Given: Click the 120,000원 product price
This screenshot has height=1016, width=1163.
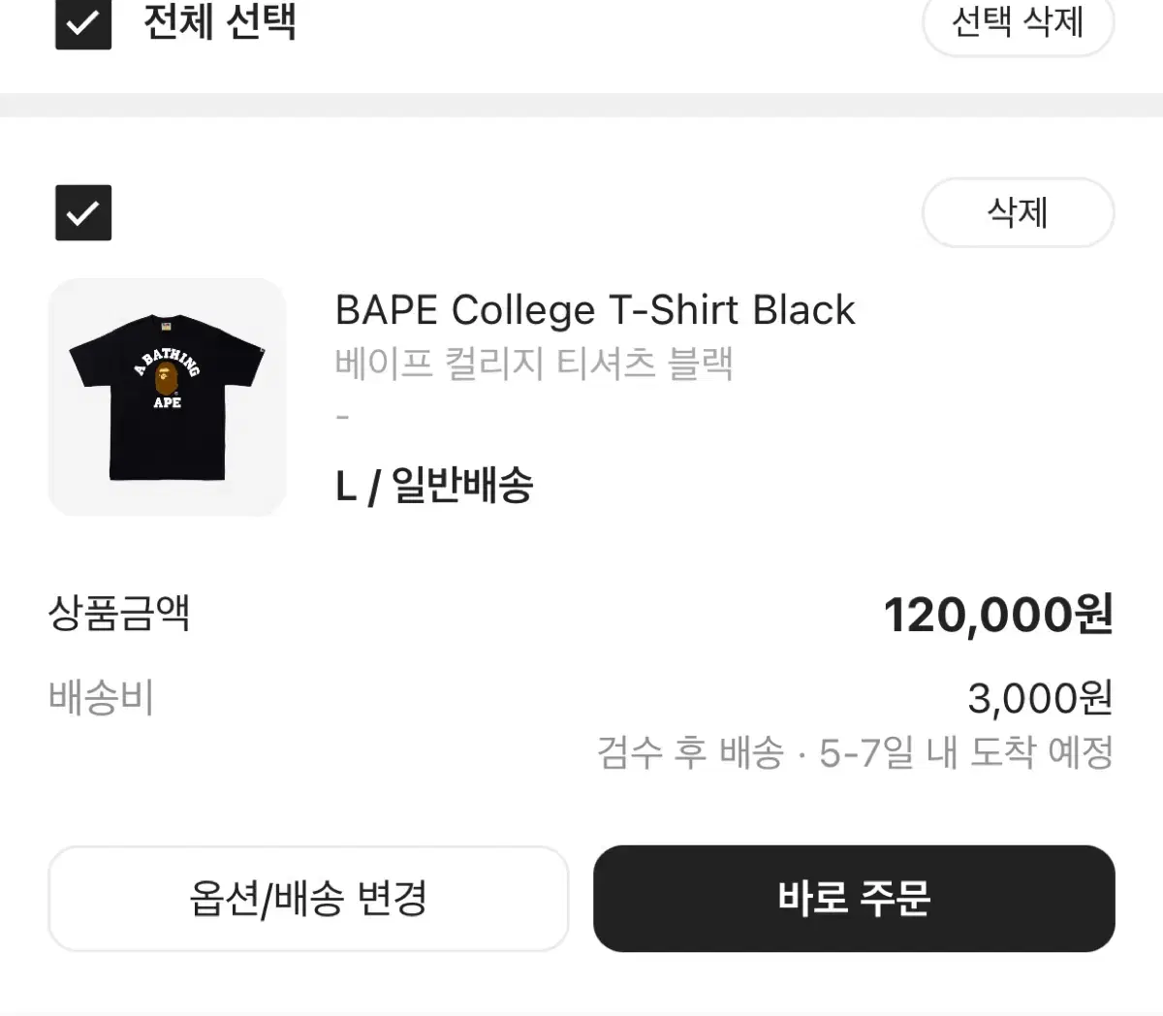Looking at the screenshot, I should 998,615.
